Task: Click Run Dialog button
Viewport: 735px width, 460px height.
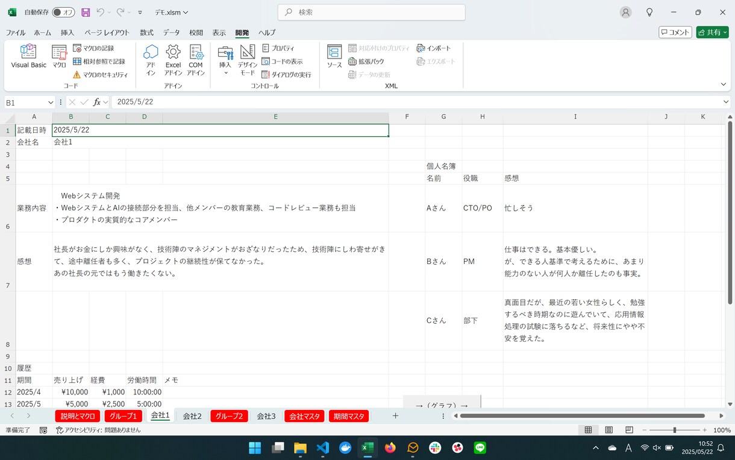Action: coord(286,75)
